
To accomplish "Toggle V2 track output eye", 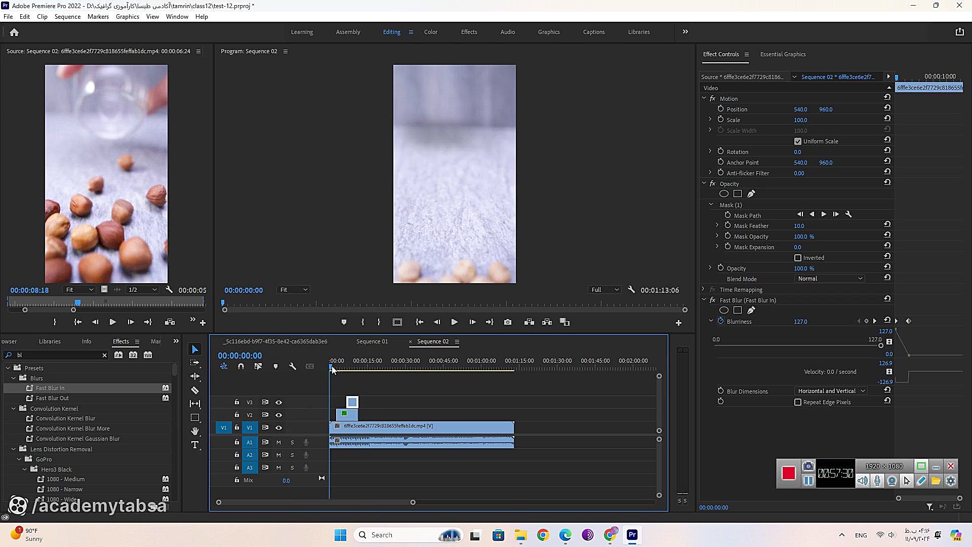I will pyautogui.click(x=278, y=415).
